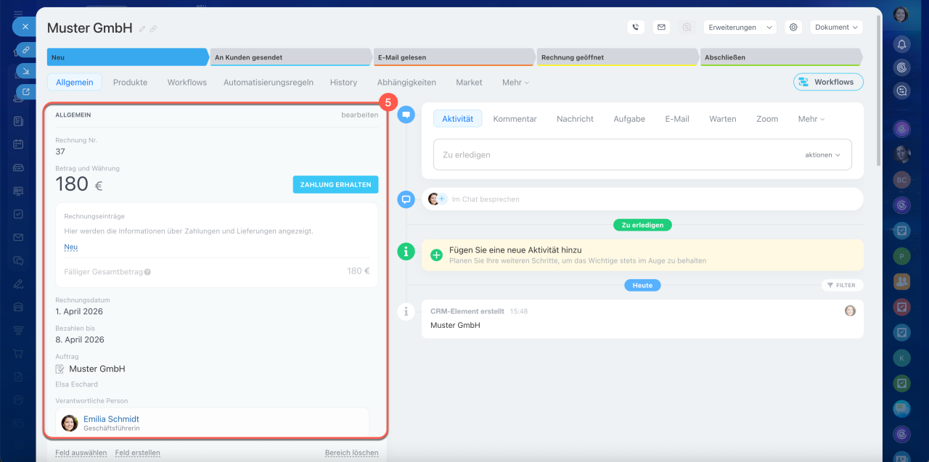
Task: Switch to the Produkte tab
Action: point(130,83)
